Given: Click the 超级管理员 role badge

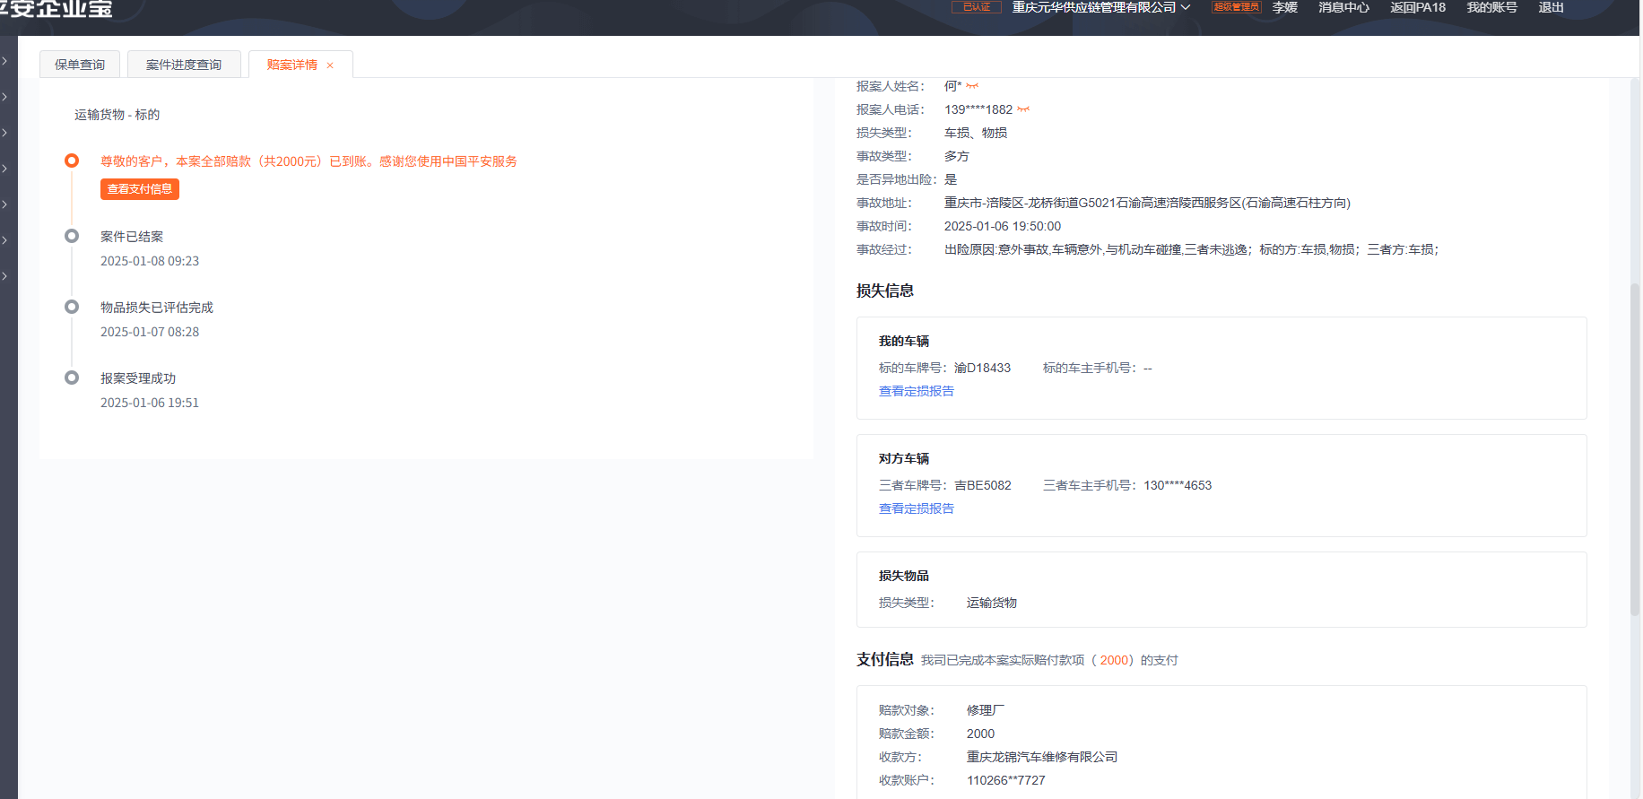Looking at the screenshot, I should coord(1236,7).
